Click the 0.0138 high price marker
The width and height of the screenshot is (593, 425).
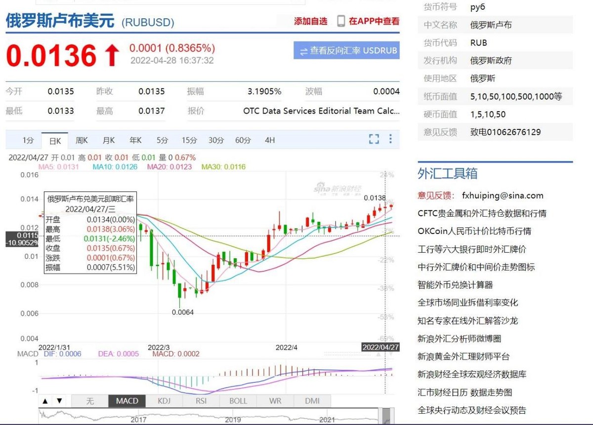[x=375, y=197]
